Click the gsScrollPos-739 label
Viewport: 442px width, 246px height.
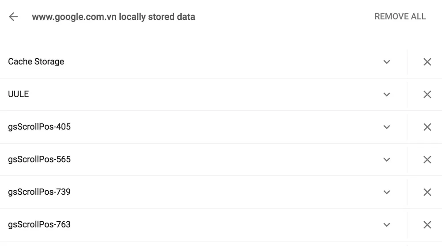[x=39, y=192]
